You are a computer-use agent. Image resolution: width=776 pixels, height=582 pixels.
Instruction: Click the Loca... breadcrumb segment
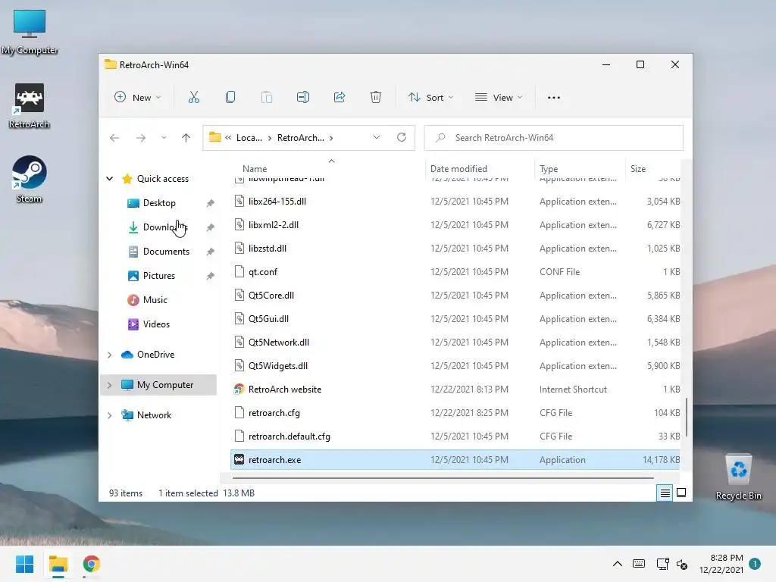(x=249, y=138)
